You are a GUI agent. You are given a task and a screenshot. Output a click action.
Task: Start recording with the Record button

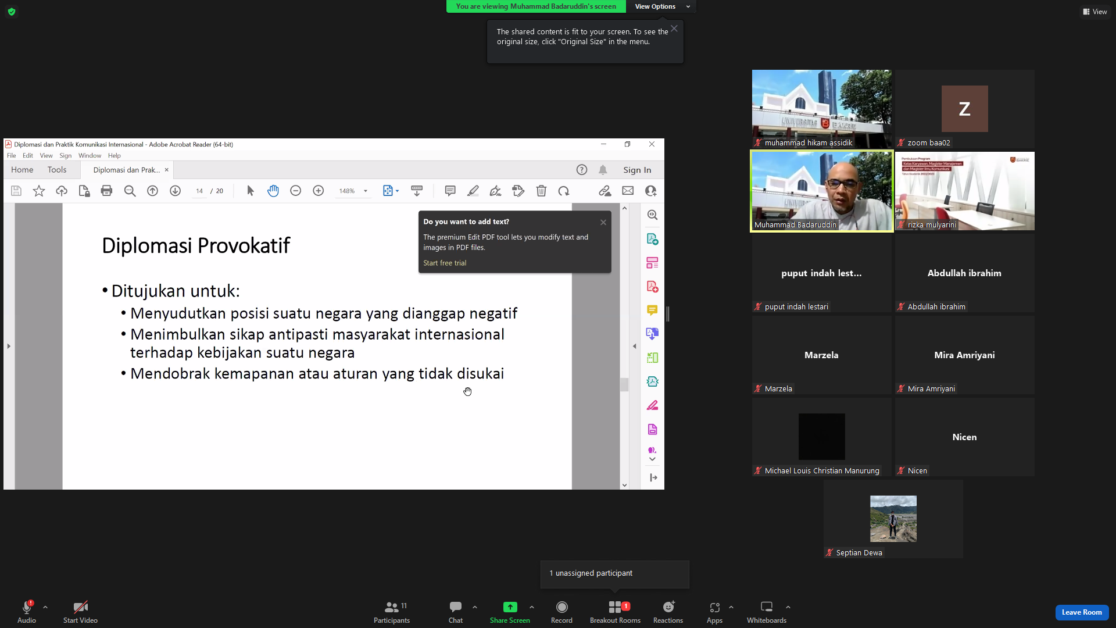(x=561, y=612)
